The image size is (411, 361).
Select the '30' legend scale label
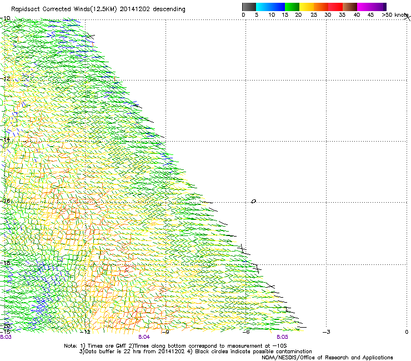(x=328, y=15)
